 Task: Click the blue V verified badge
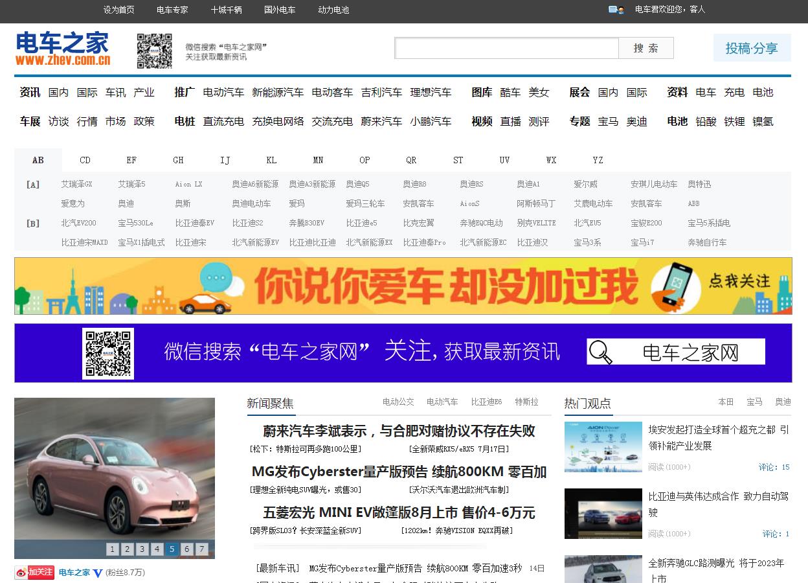pos(98,573)
